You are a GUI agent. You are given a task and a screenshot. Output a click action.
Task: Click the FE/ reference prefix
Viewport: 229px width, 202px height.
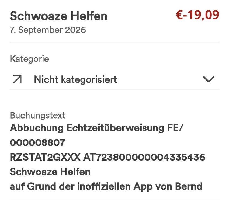pyautogui.click(x=175, y=128)
